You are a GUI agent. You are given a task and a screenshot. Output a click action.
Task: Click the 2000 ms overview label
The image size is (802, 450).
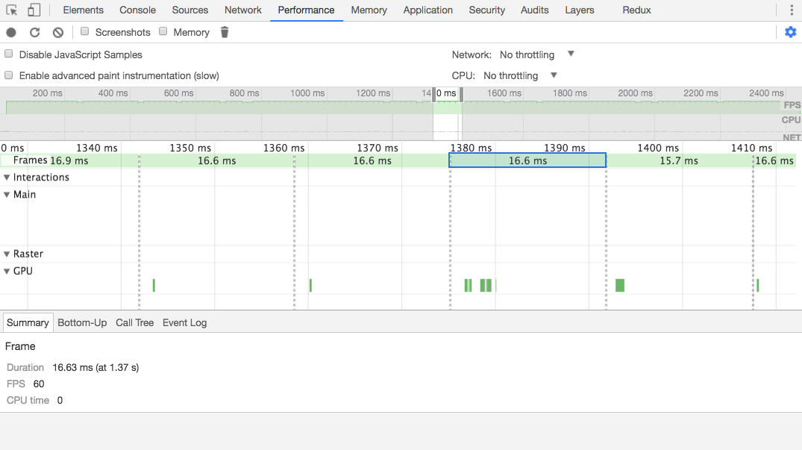(x=635, y=93)
